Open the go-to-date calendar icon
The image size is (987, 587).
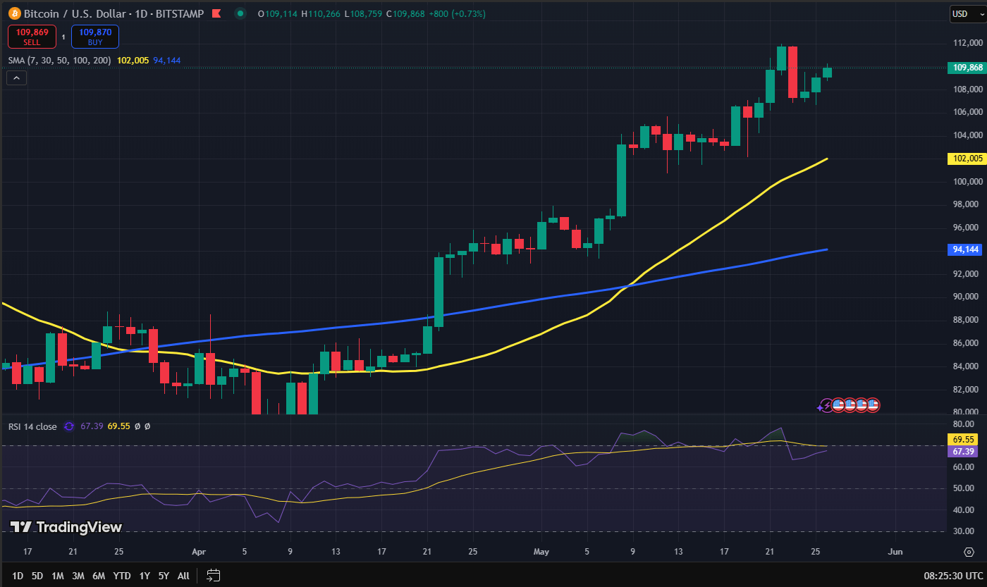[x=214, y=575]
